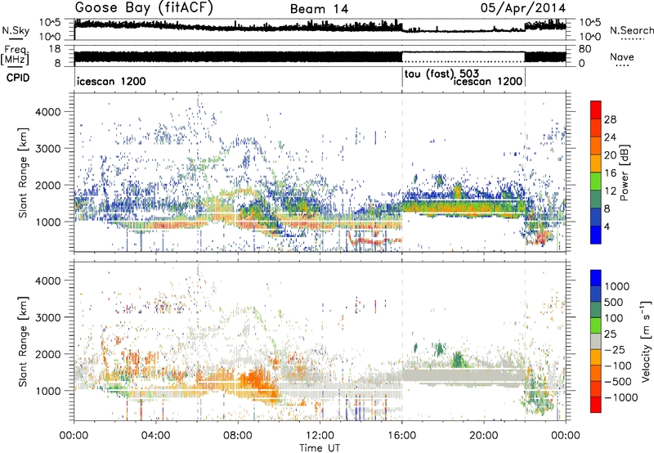
Task: Click the "N.Search" legend label
Action: pos(631,30)
